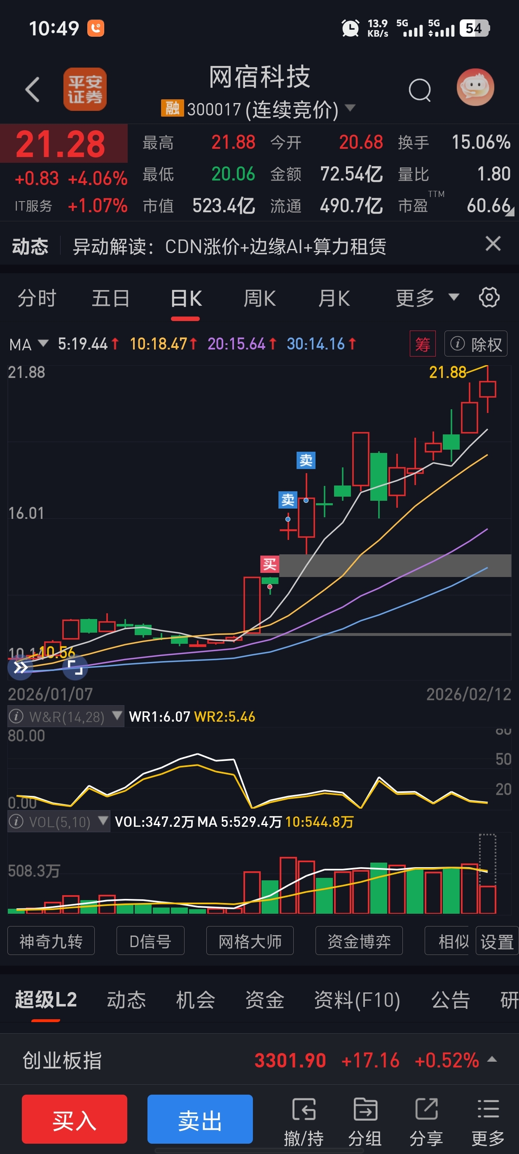The width and height of the screenshot is (519, 1154).
Task: Tap the latest volume bar with dotted outline
Action: coord(487,874)
